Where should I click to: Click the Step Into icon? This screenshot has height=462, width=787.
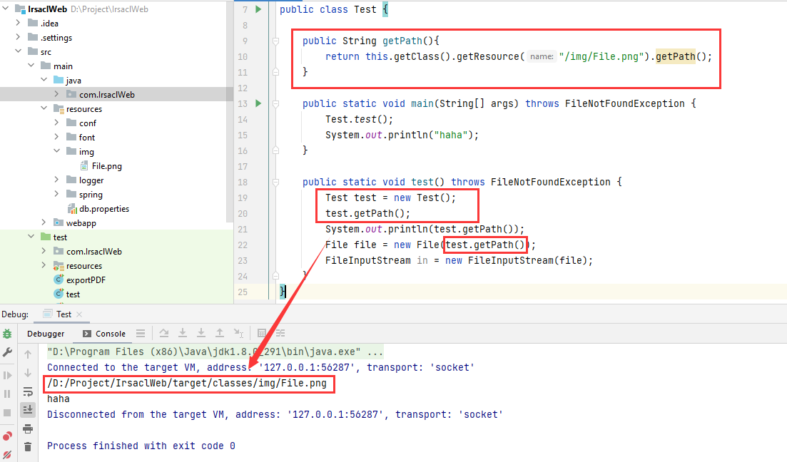click(183, 333)
